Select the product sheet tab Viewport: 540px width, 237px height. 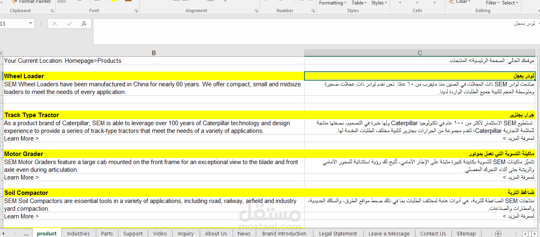[x=47, y=233]
